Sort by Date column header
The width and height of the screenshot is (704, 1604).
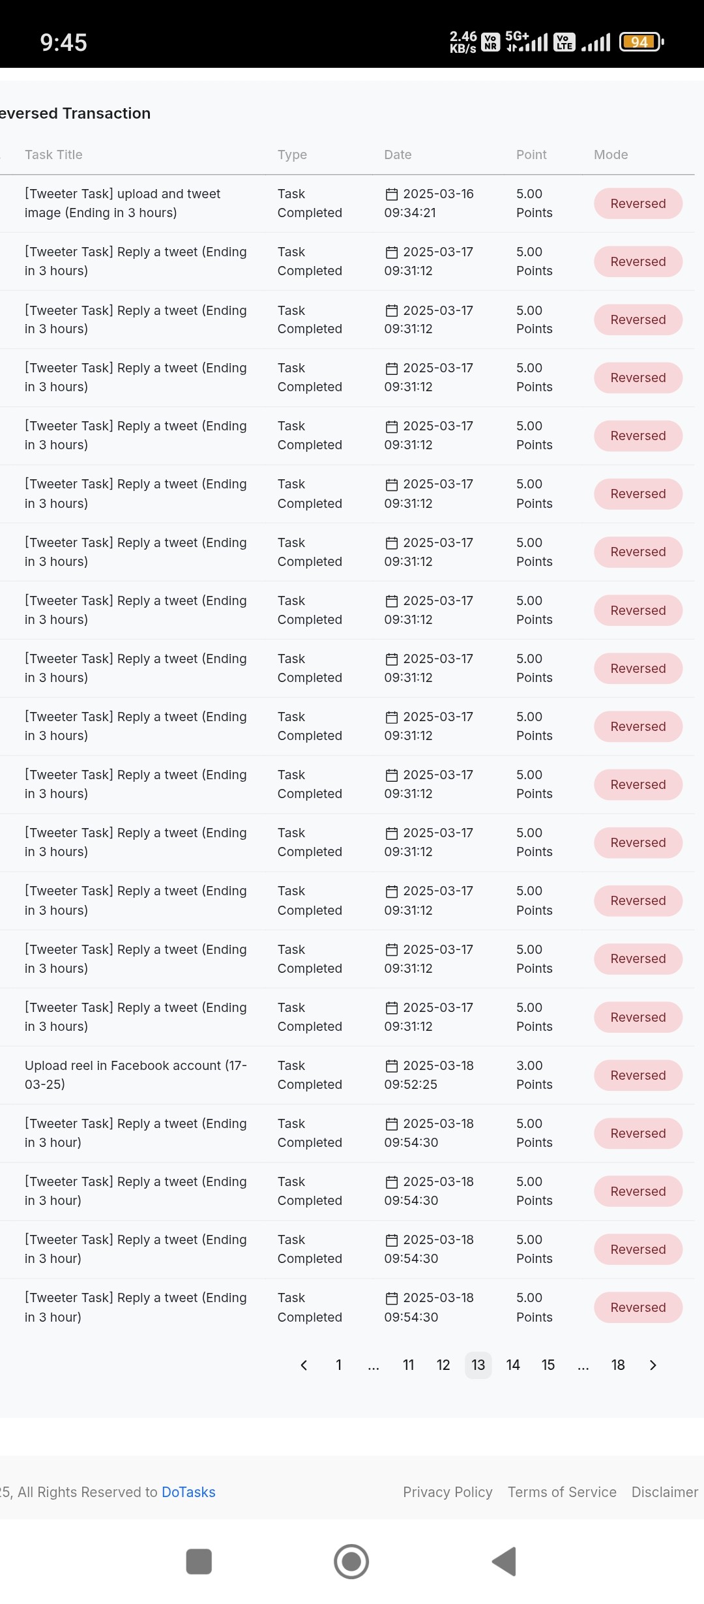click(x=398, y=155)
